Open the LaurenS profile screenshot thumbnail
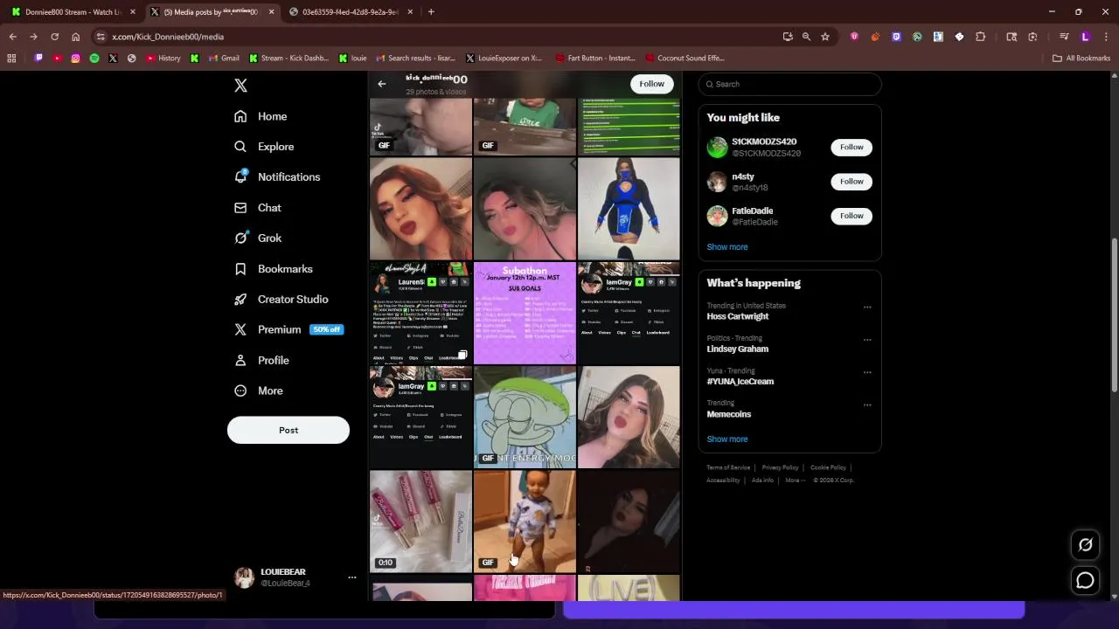This screenshot has width=1119, height=629. coord(420,313)
